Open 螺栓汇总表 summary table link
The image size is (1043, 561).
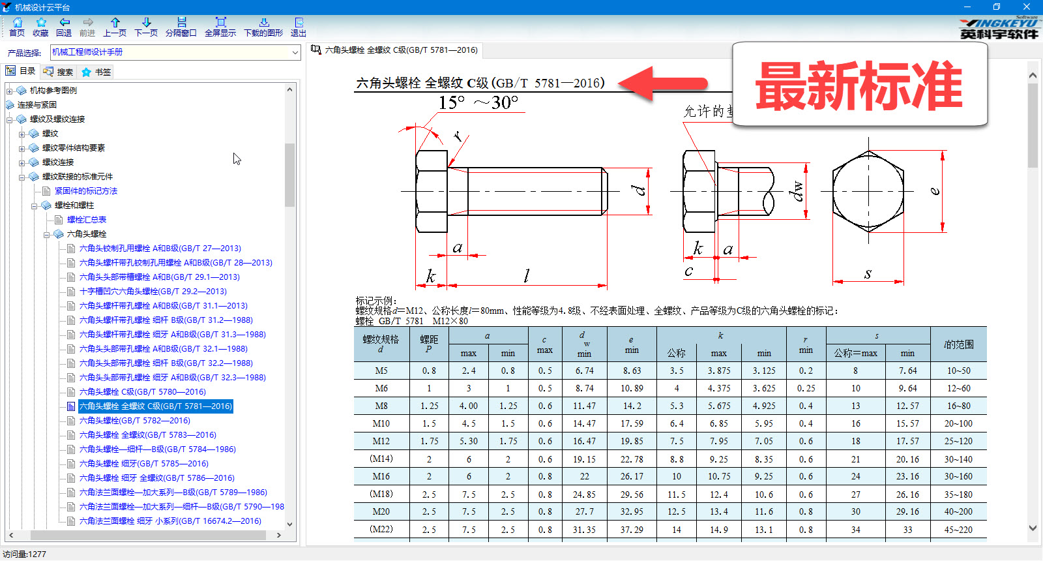tap(87, 220)
